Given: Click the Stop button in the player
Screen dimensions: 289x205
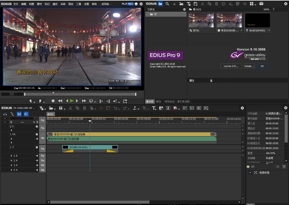Looking at the screenshot, I should point(53,101).
